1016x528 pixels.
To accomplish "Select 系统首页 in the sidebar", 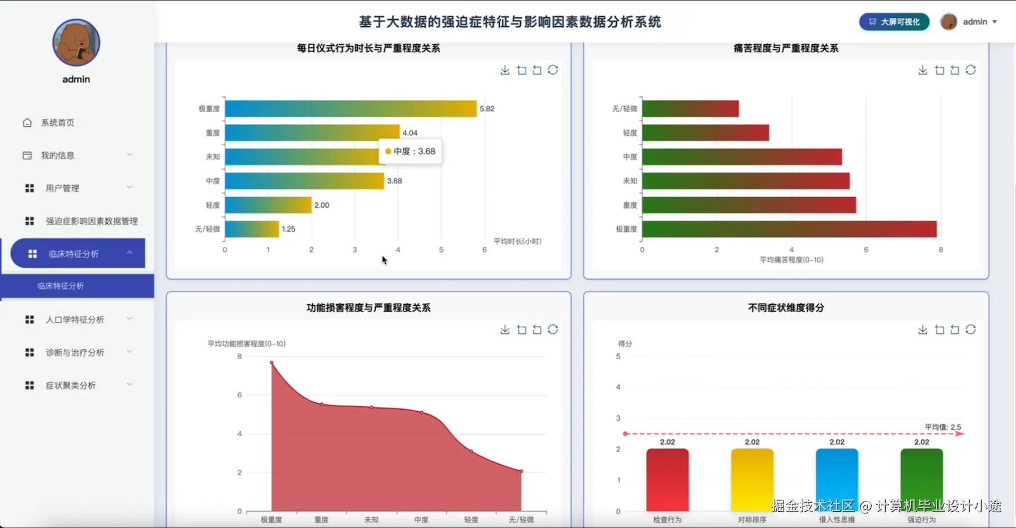I will [x=56, y=122].
